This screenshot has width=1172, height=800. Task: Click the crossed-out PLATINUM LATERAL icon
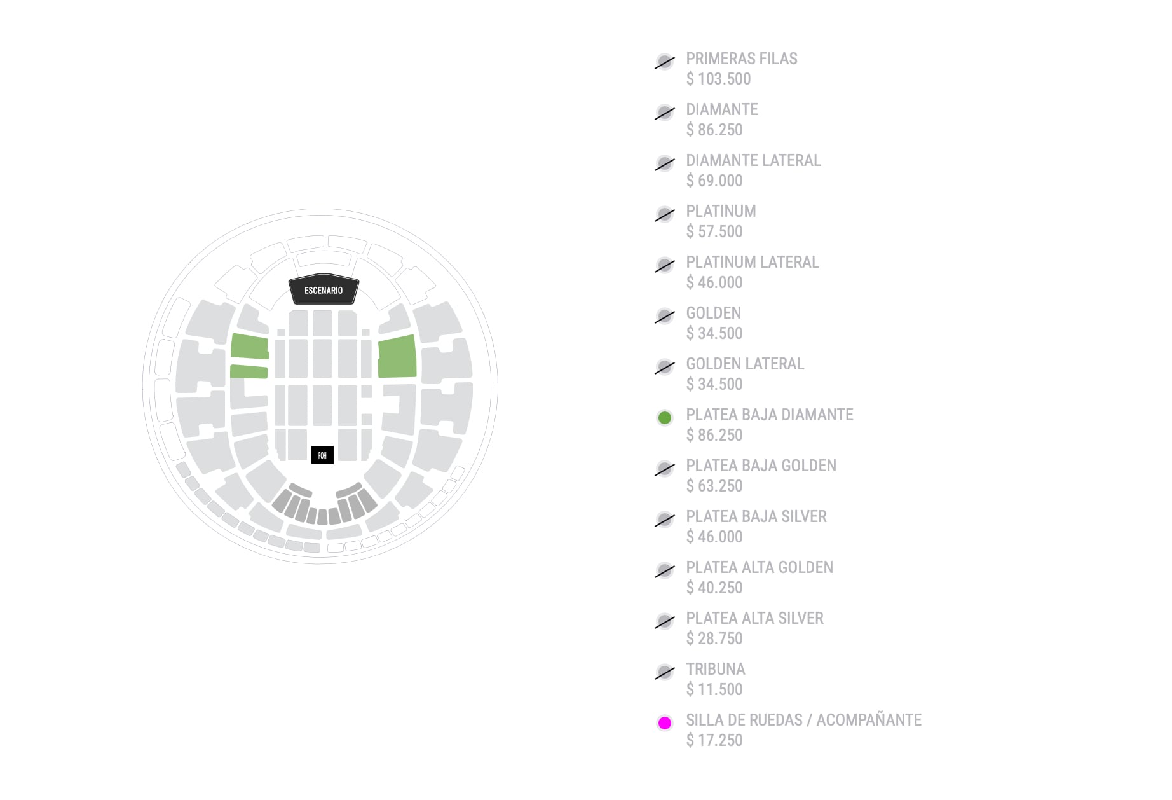click(x=665, y=266)
